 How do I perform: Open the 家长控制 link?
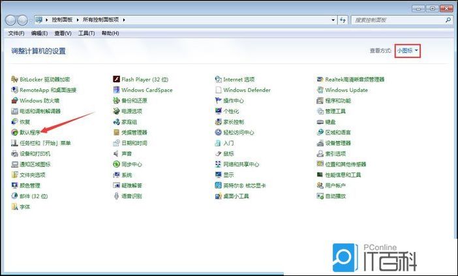click(234, 122)
